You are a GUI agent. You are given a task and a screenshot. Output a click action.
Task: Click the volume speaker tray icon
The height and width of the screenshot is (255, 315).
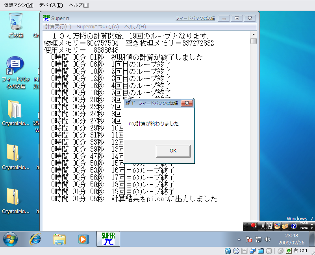tap(268, 239)
